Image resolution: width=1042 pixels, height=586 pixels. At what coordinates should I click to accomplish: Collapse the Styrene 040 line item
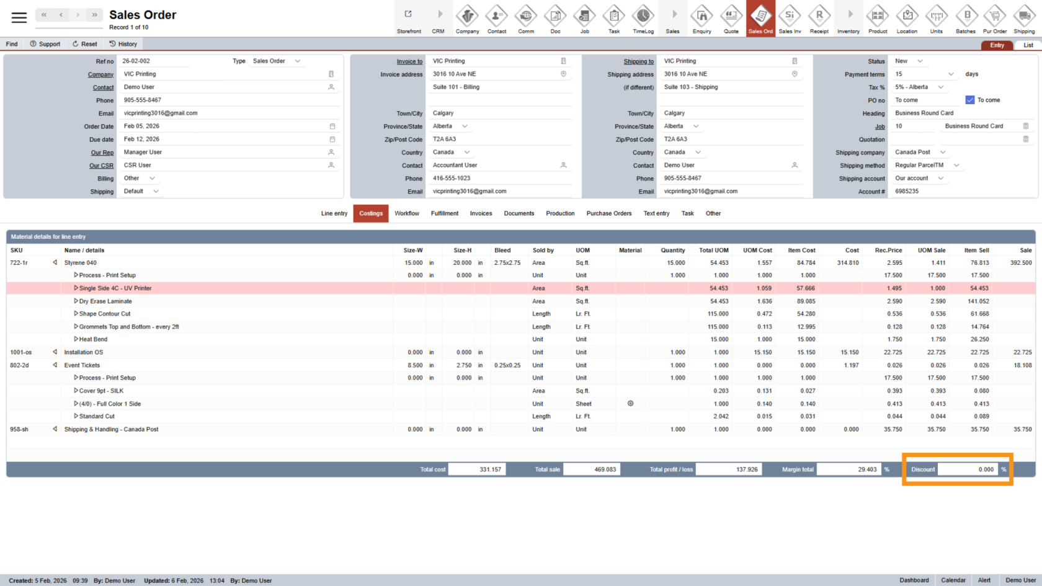[x=55, y=263]
